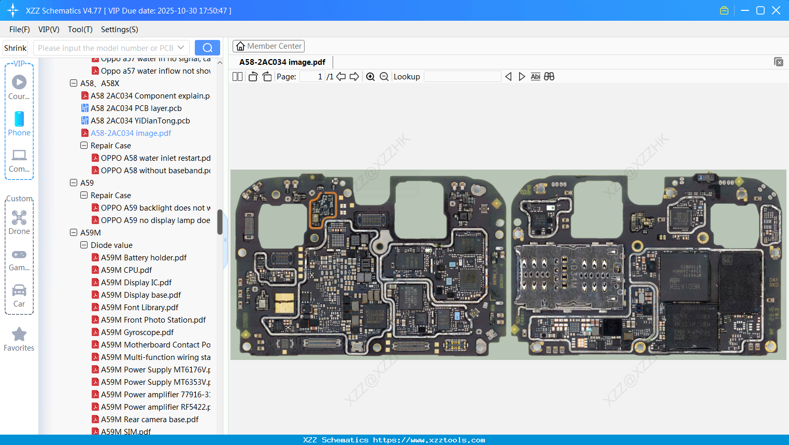Toggle the two-page layout view
This screenshot has height=445, width=789.
(237, 77)
